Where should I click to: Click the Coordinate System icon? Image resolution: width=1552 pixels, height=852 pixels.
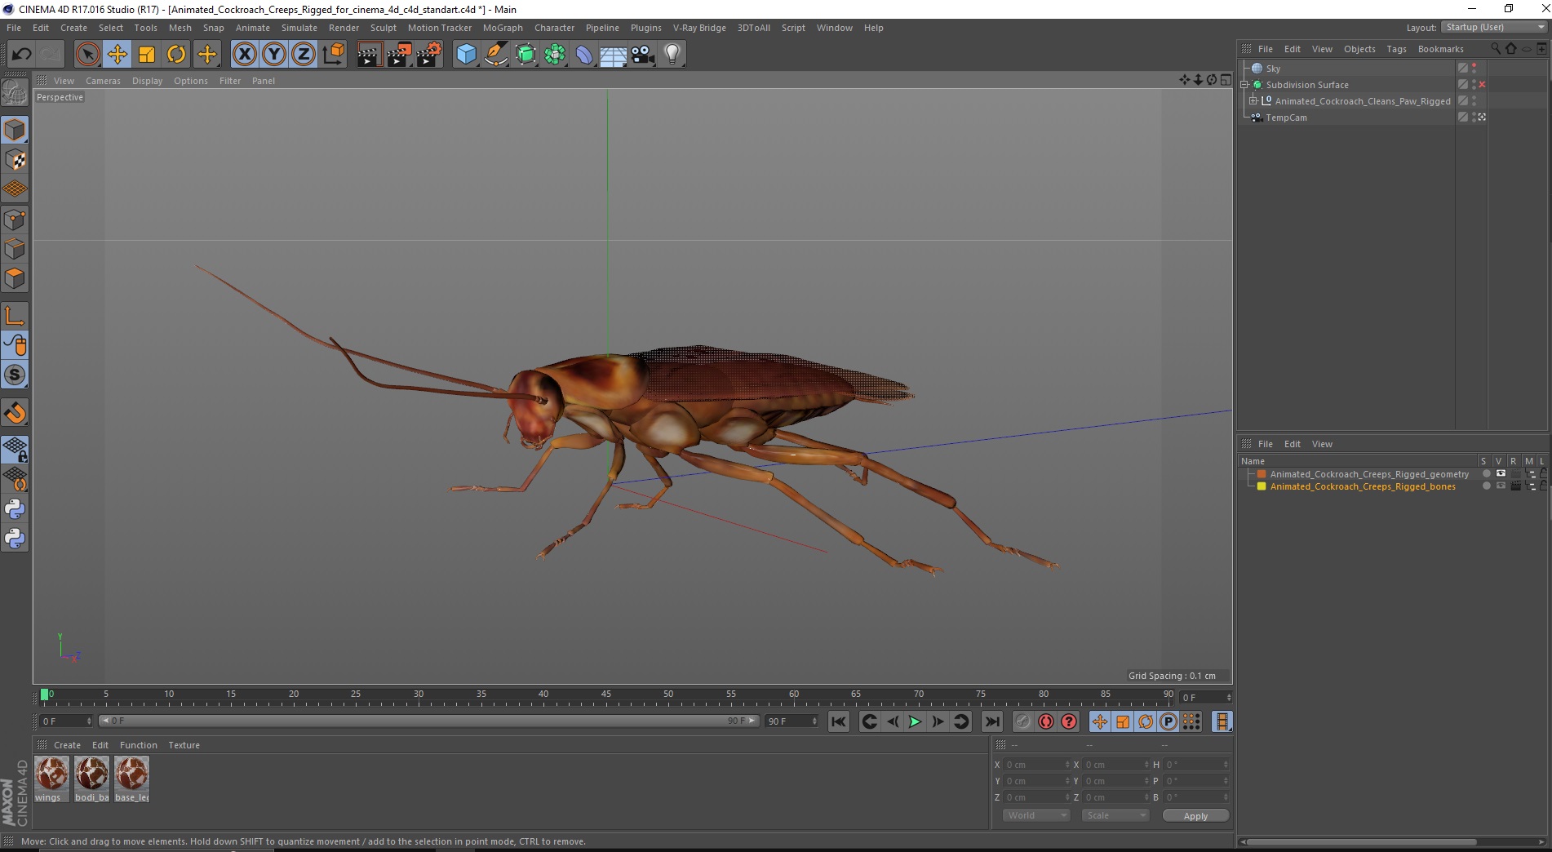point(333,55)
